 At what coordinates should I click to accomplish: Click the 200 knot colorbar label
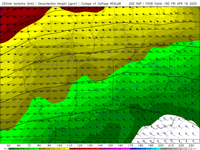pos(161,145)
